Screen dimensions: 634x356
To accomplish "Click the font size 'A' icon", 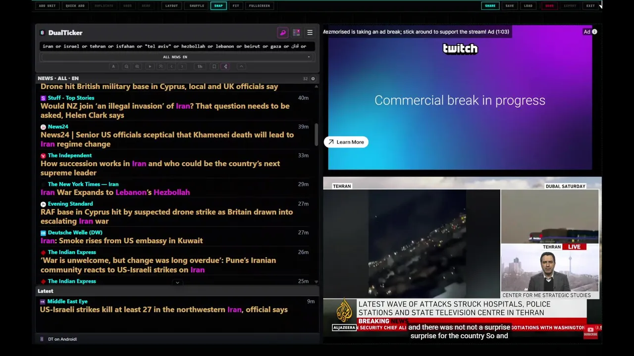I will (113, 66).
